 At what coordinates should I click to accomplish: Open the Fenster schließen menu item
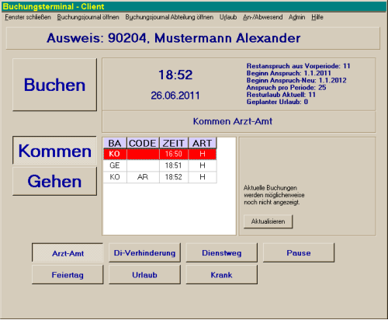click(x=28, y=17)
